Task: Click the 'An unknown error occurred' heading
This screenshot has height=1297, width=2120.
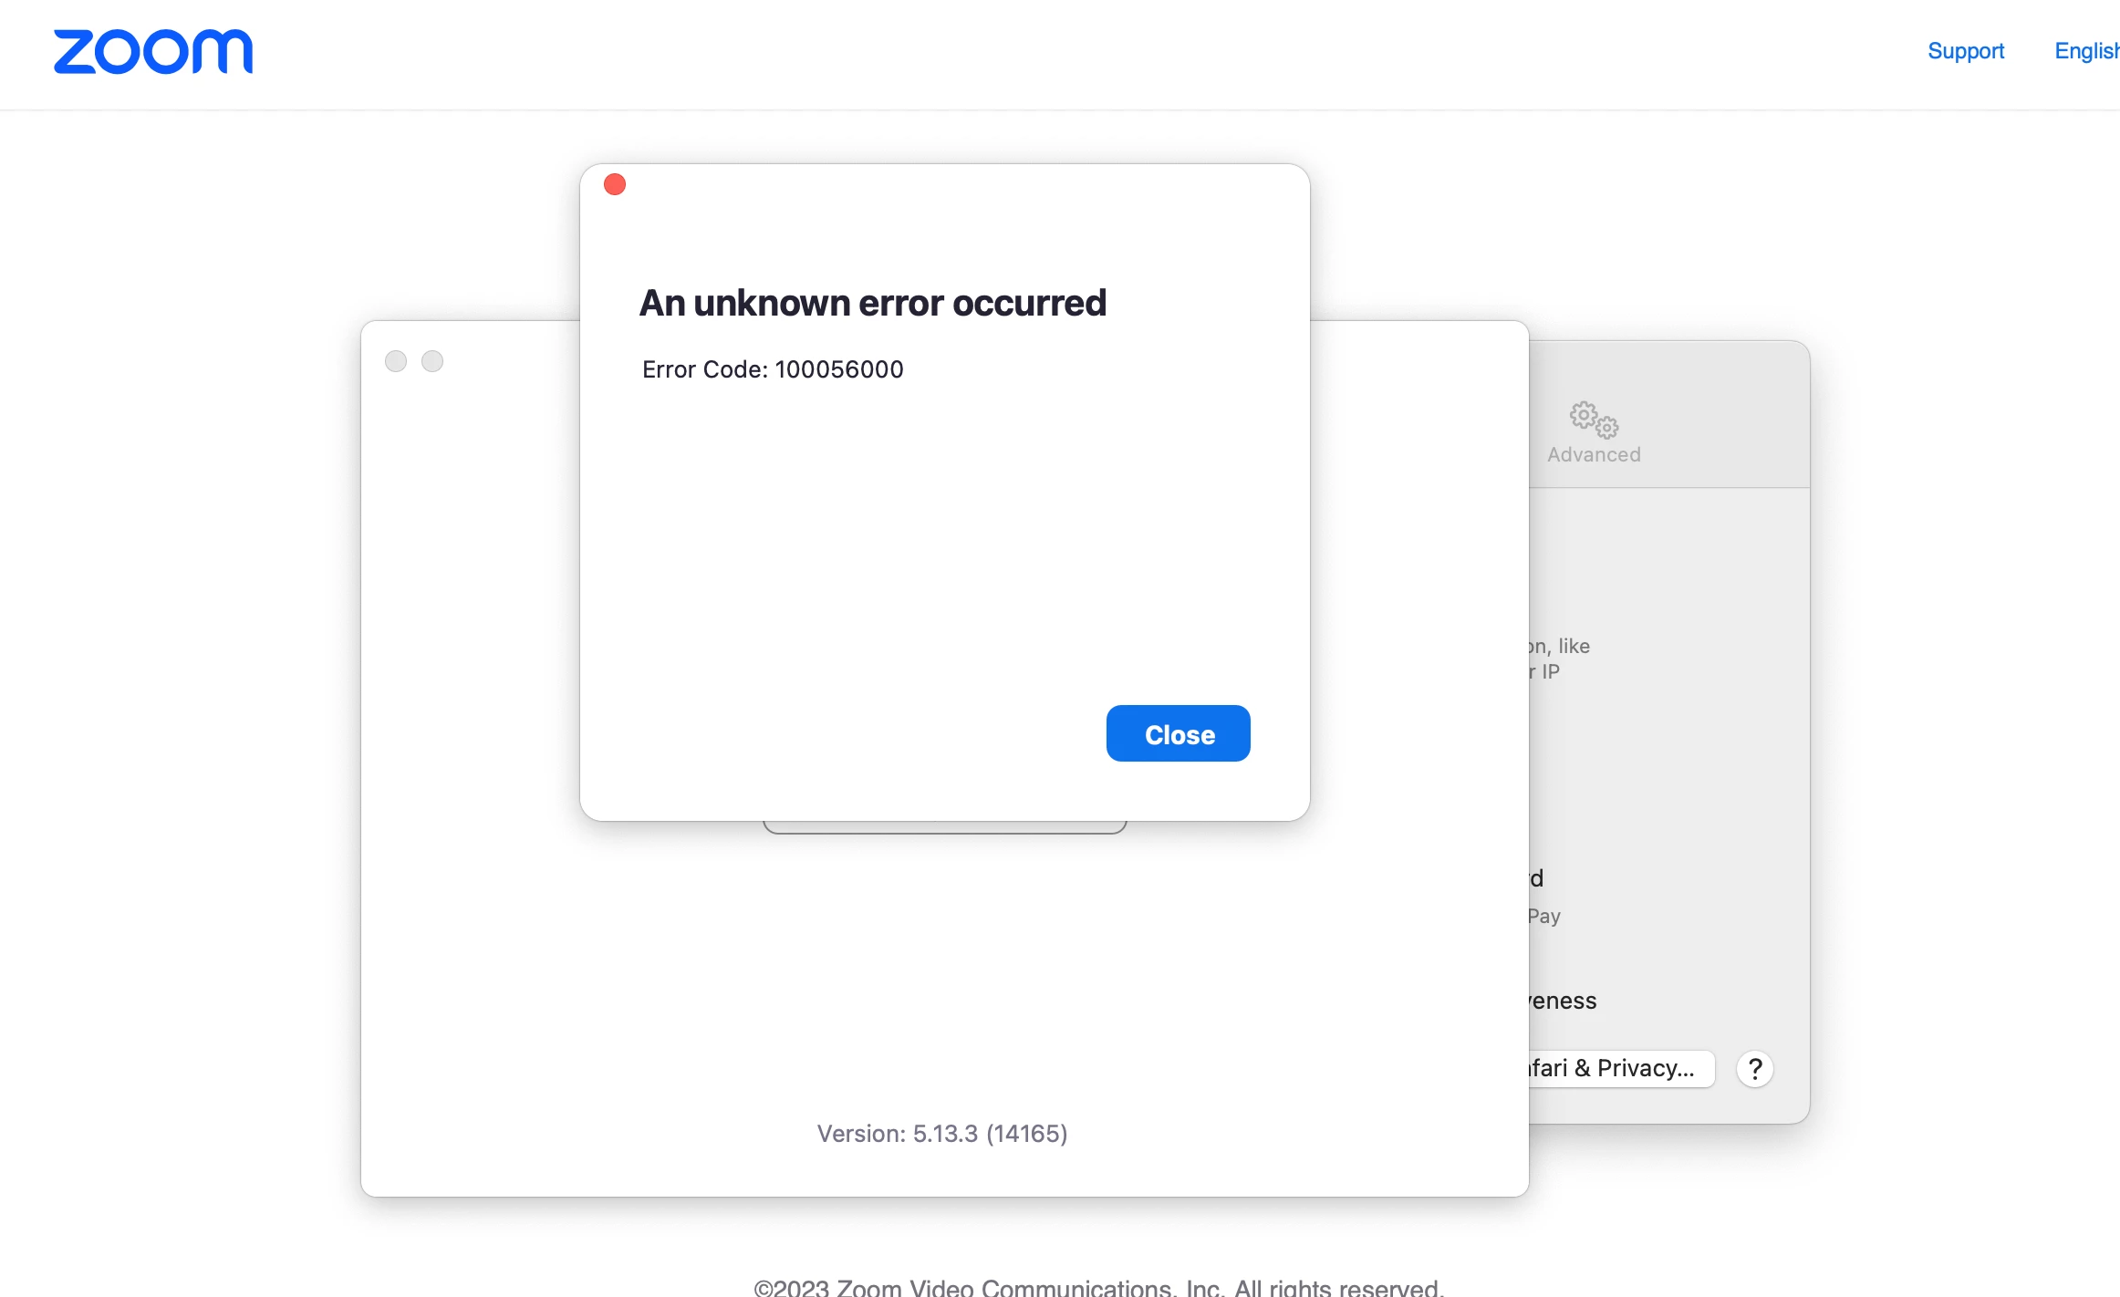Action: tap(872, 303)
